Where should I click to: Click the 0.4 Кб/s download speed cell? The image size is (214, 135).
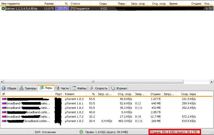point(107,121)
